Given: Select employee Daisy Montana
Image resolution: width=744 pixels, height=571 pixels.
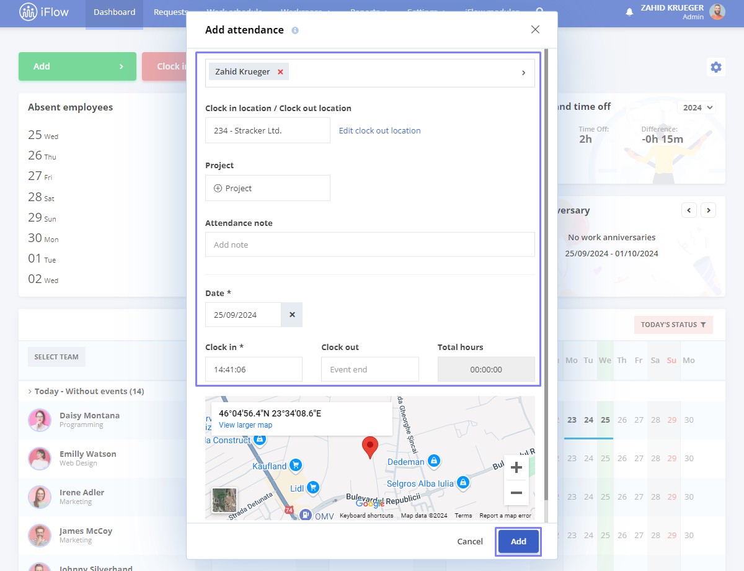Looking at the screenshot, I should 89,415.
